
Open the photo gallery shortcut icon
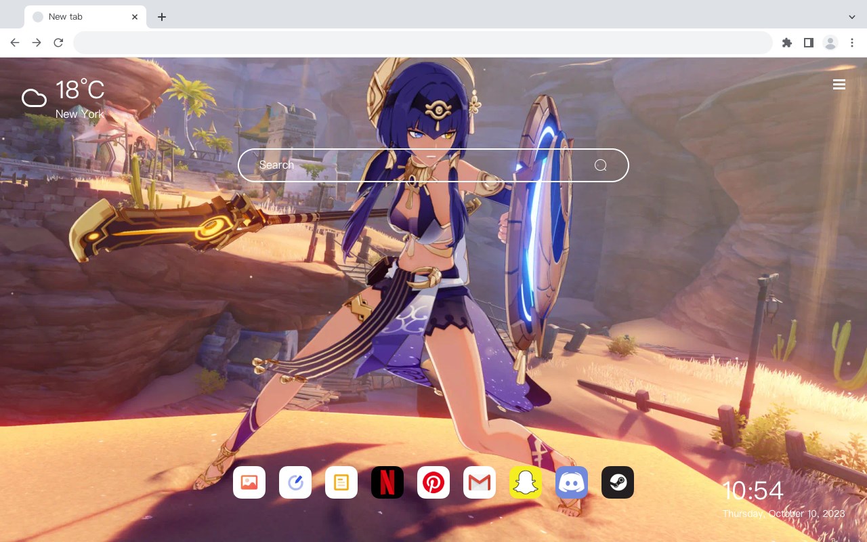click(249, 482)
